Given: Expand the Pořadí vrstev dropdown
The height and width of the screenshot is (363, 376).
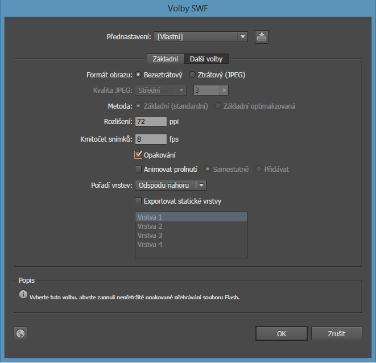Looking at the screenshot, I should 170,185.
